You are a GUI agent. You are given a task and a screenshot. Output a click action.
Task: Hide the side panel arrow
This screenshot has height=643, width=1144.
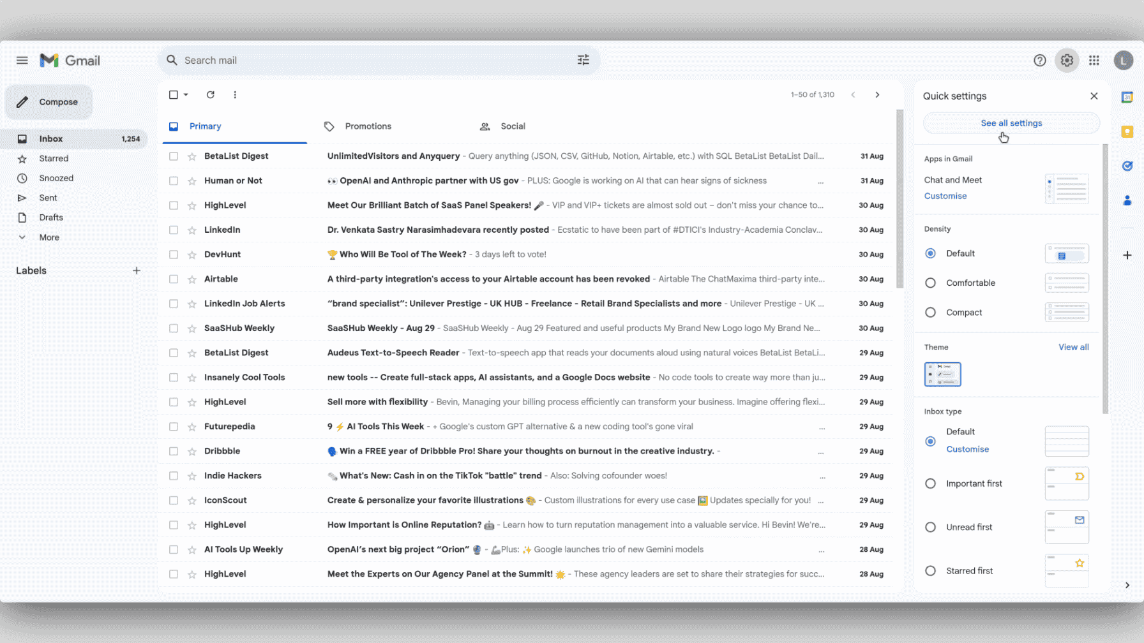coord(1127,585)
